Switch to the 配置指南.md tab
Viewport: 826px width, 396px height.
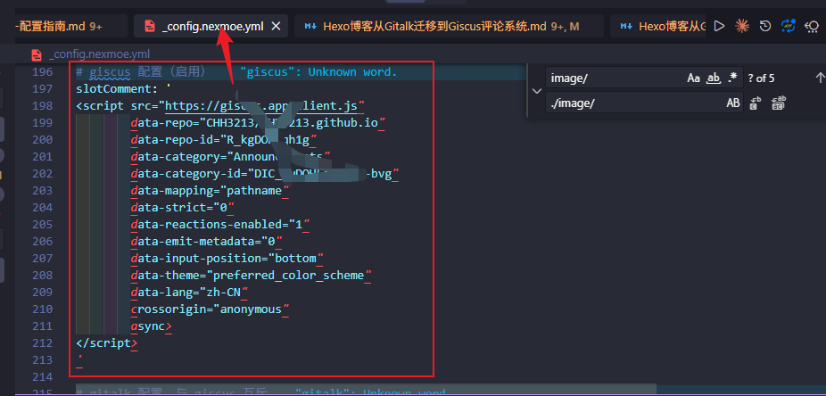coord(61,27)
